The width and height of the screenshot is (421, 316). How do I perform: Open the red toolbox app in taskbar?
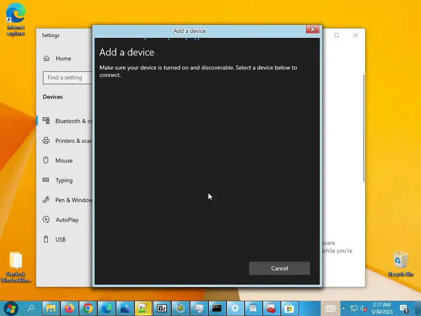[271, 308]
